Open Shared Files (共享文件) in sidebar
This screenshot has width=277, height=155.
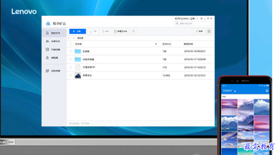(x=54, y=41)
